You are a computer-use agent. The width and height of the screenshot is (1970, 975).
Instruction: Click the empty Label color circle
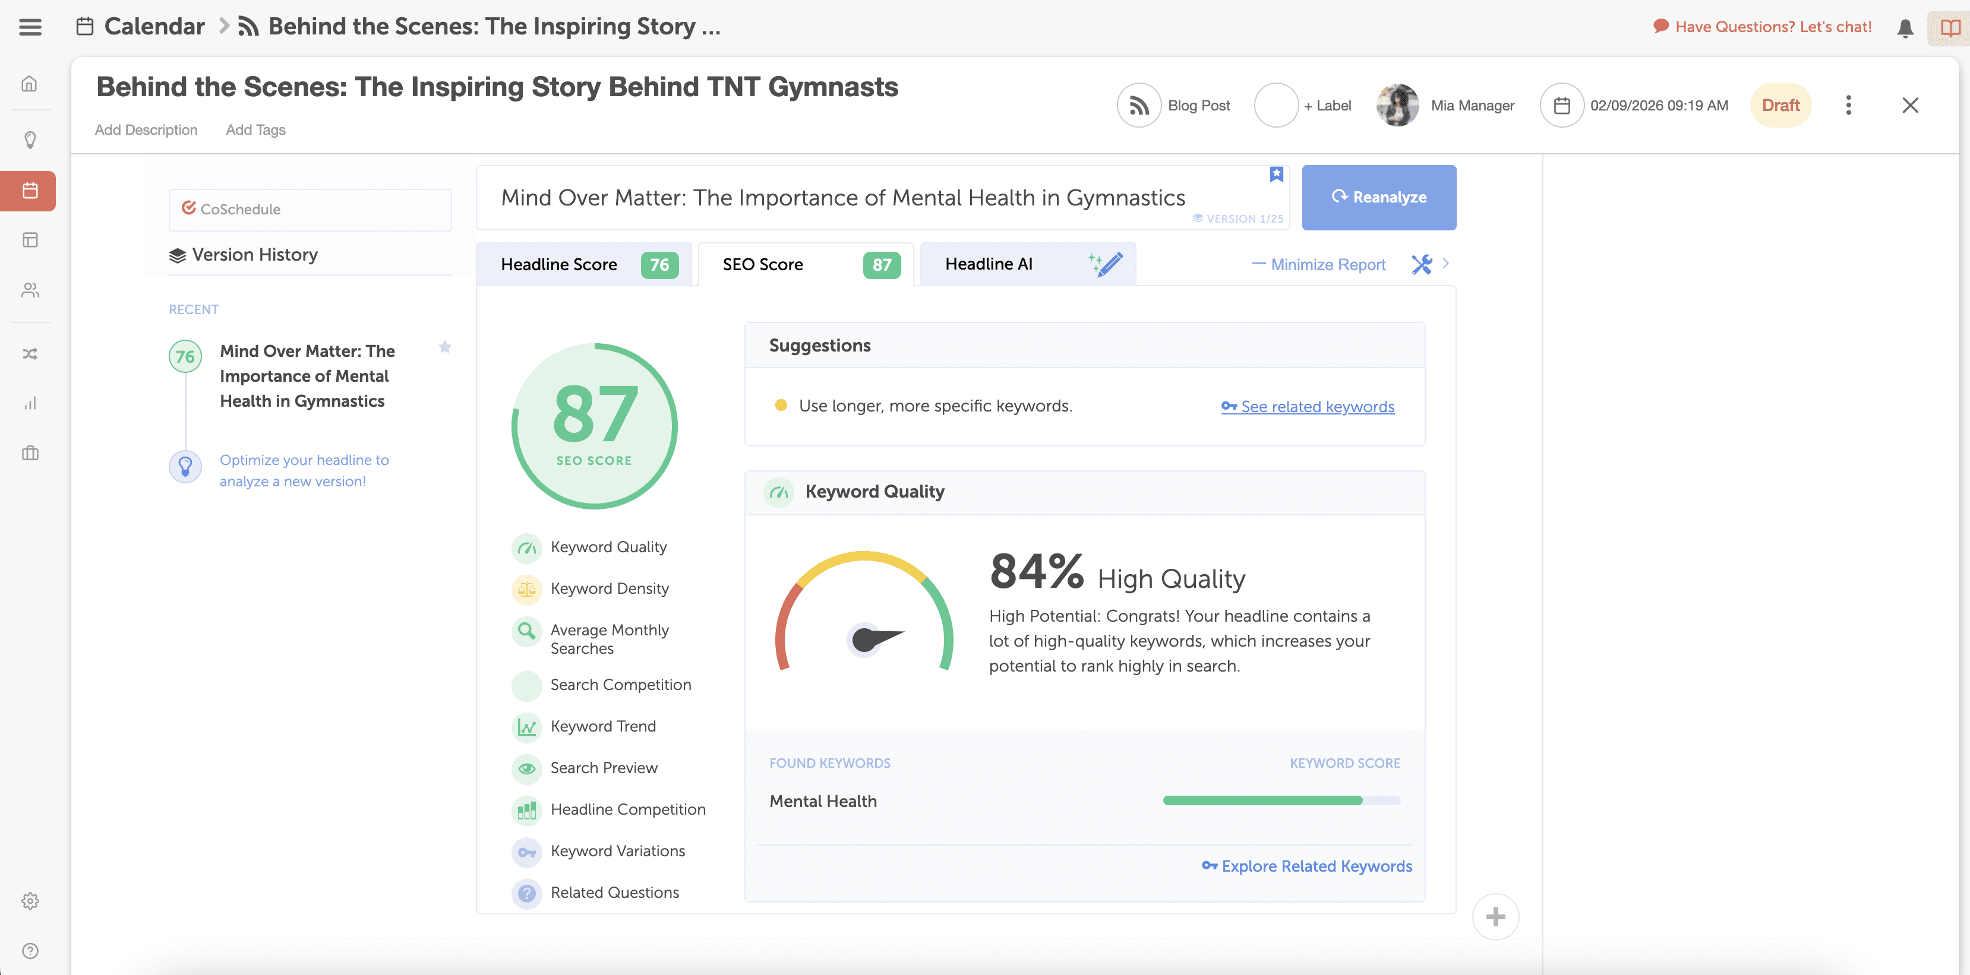click(x=1276, y=106)
